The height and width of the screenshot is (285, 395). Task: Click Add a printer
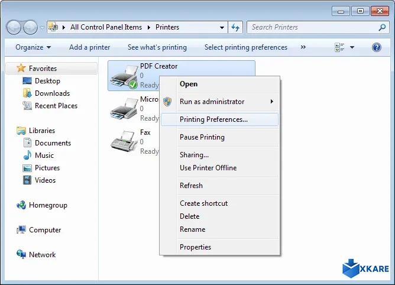click(x=90, y=47)
